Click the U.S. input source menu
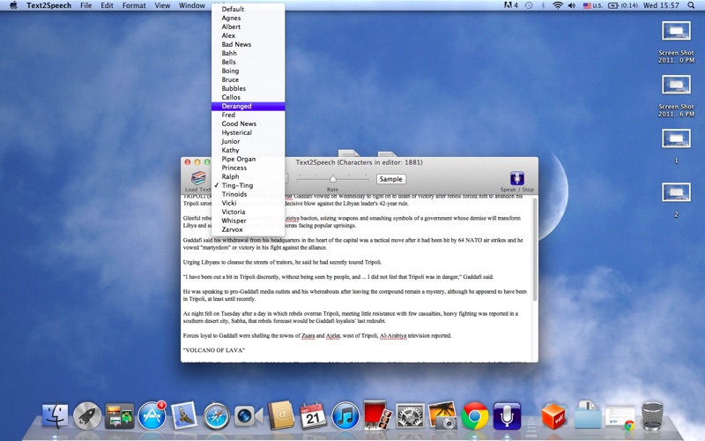This screenshot has height=441, width=705. (x=592, y=5)
